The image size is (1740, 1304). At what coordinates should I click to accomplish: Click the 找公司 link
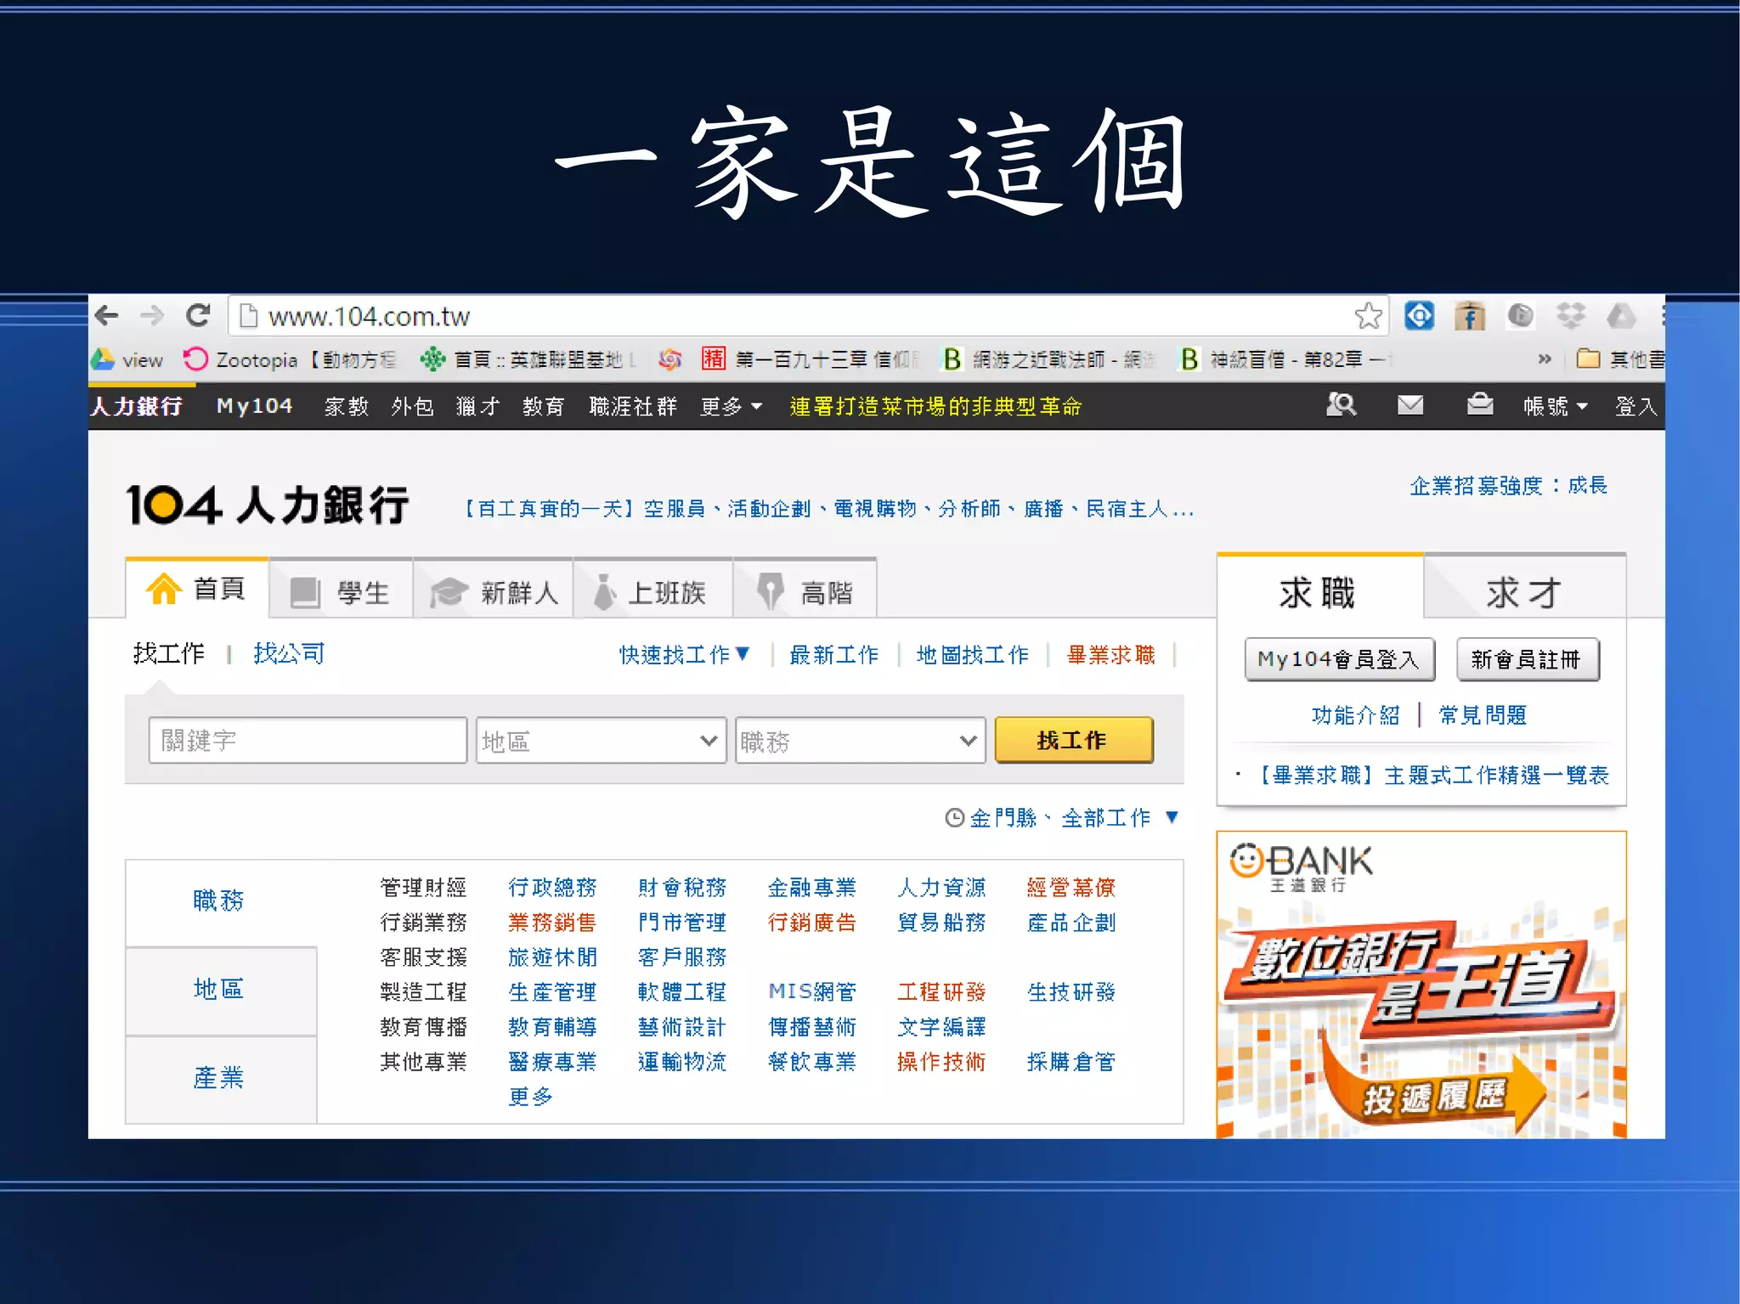pyautogui.click(x=289, y=653)
